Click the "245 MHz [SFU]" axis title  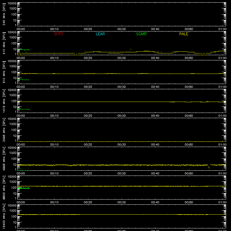[x=4, y=14]
